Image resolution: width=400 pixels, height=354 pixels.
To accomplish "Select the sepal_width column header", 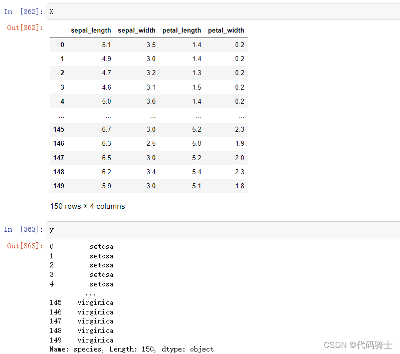I will [x=136, y=31].
